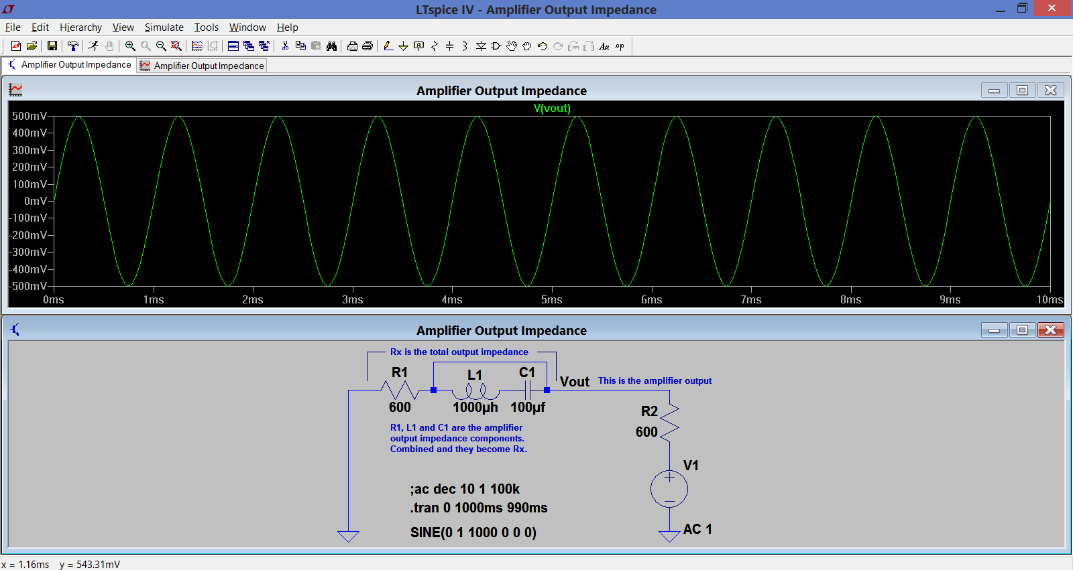This screenshot has width=1073, height=570.
Task: Cascade the windows with the toolbar icon
Action: (x=249, y=46)
